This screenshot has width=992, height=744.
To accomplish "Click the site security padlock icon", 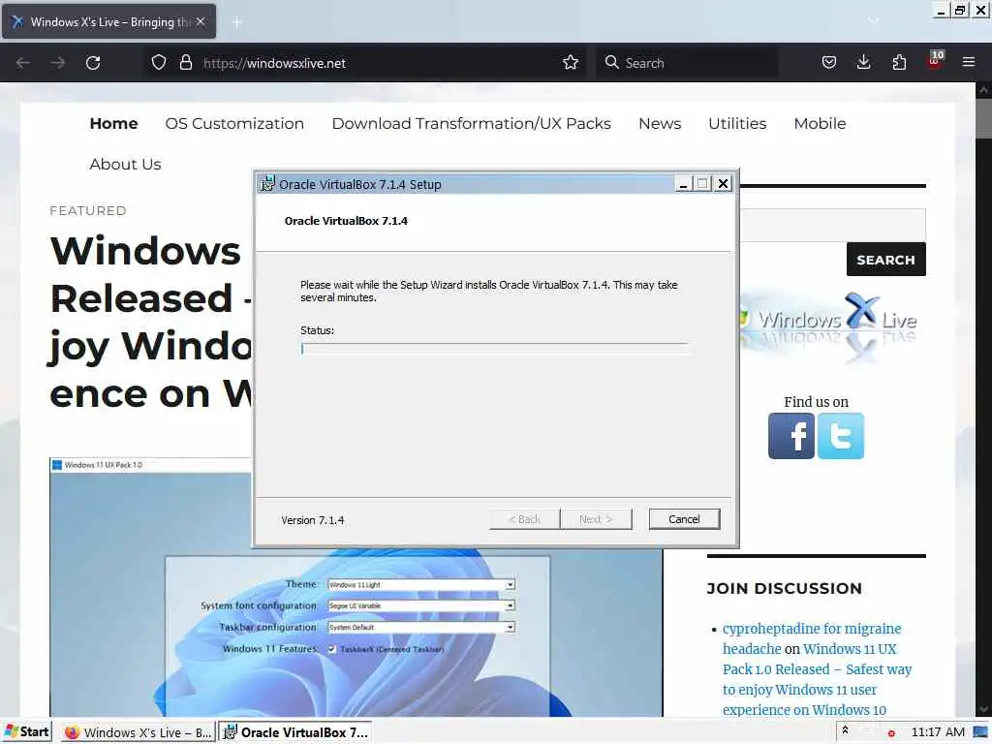I will pos(185,63).
